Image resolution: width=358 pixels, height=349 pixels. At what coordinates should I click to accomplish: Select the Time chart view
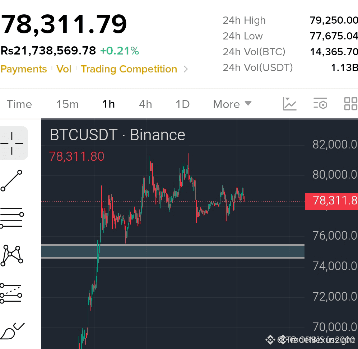[x=19, y=104]
